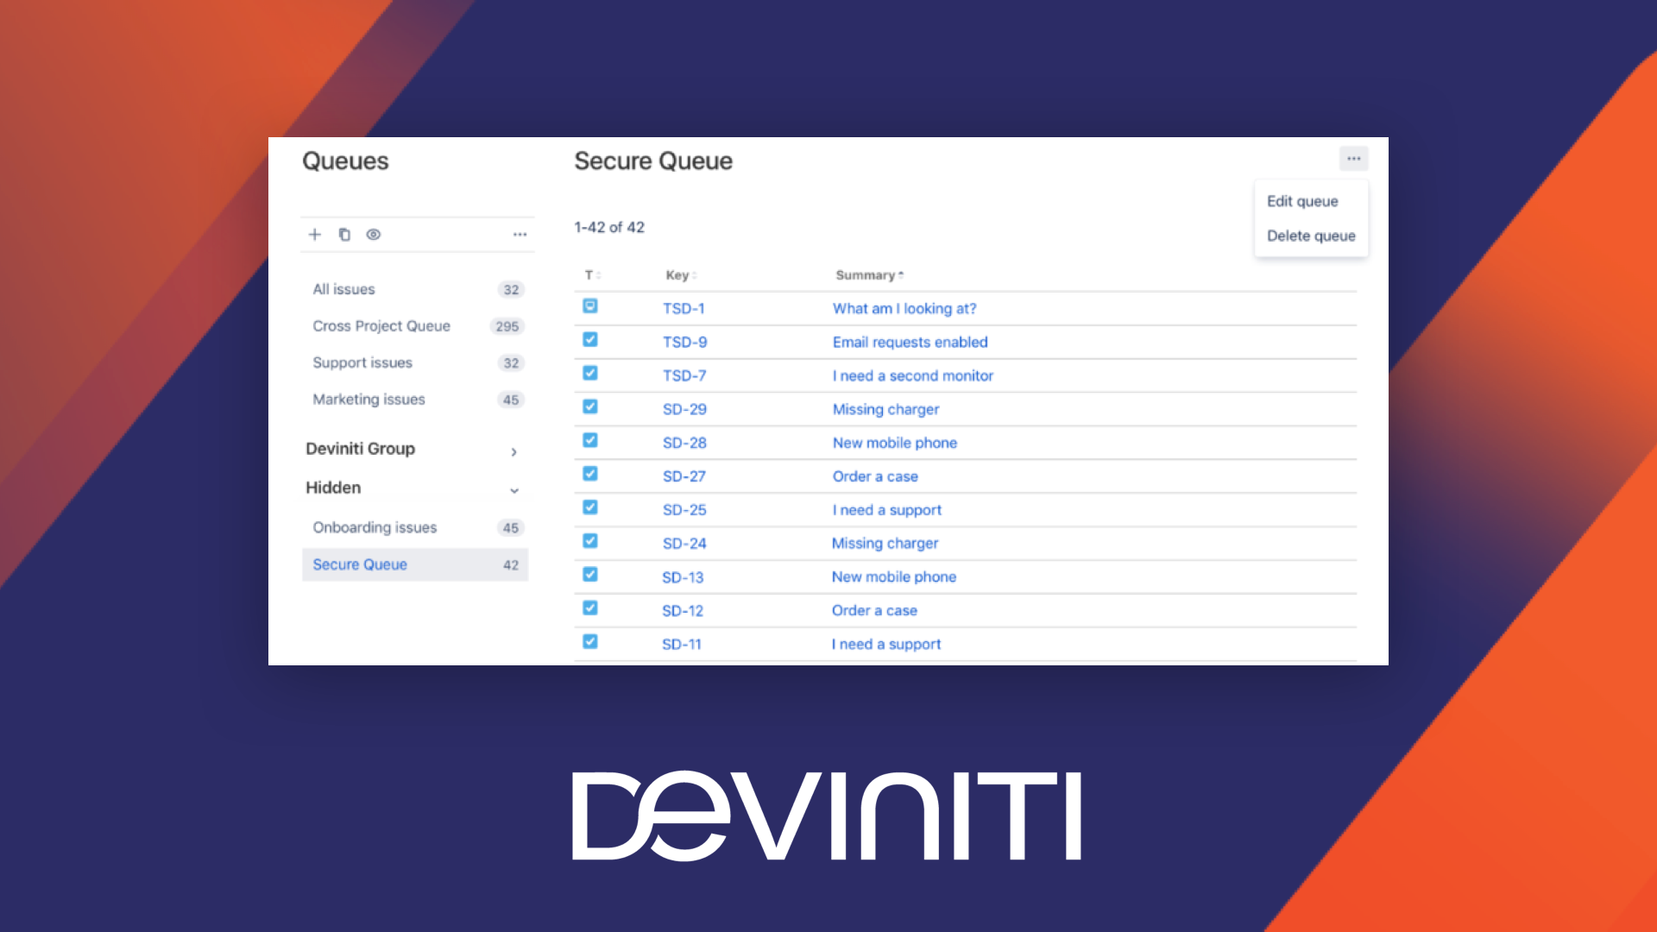
Task: Open 'Order a case' summary for SD-12
Action: click(874, 611)
